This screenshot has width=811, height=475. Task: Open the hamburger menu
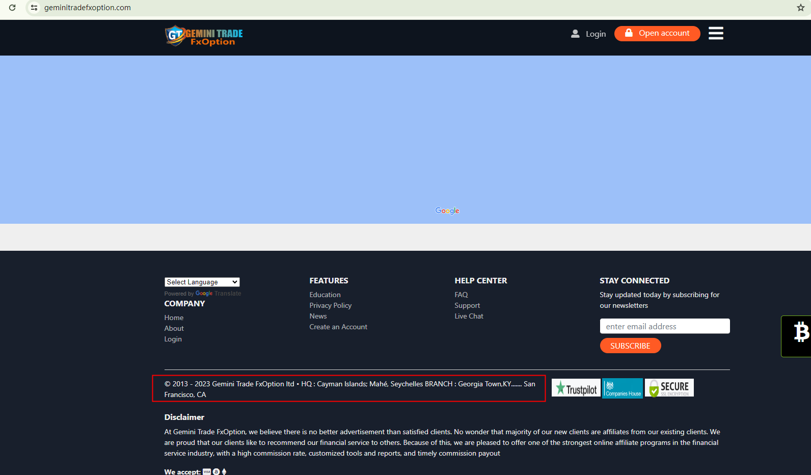point(716,33)
